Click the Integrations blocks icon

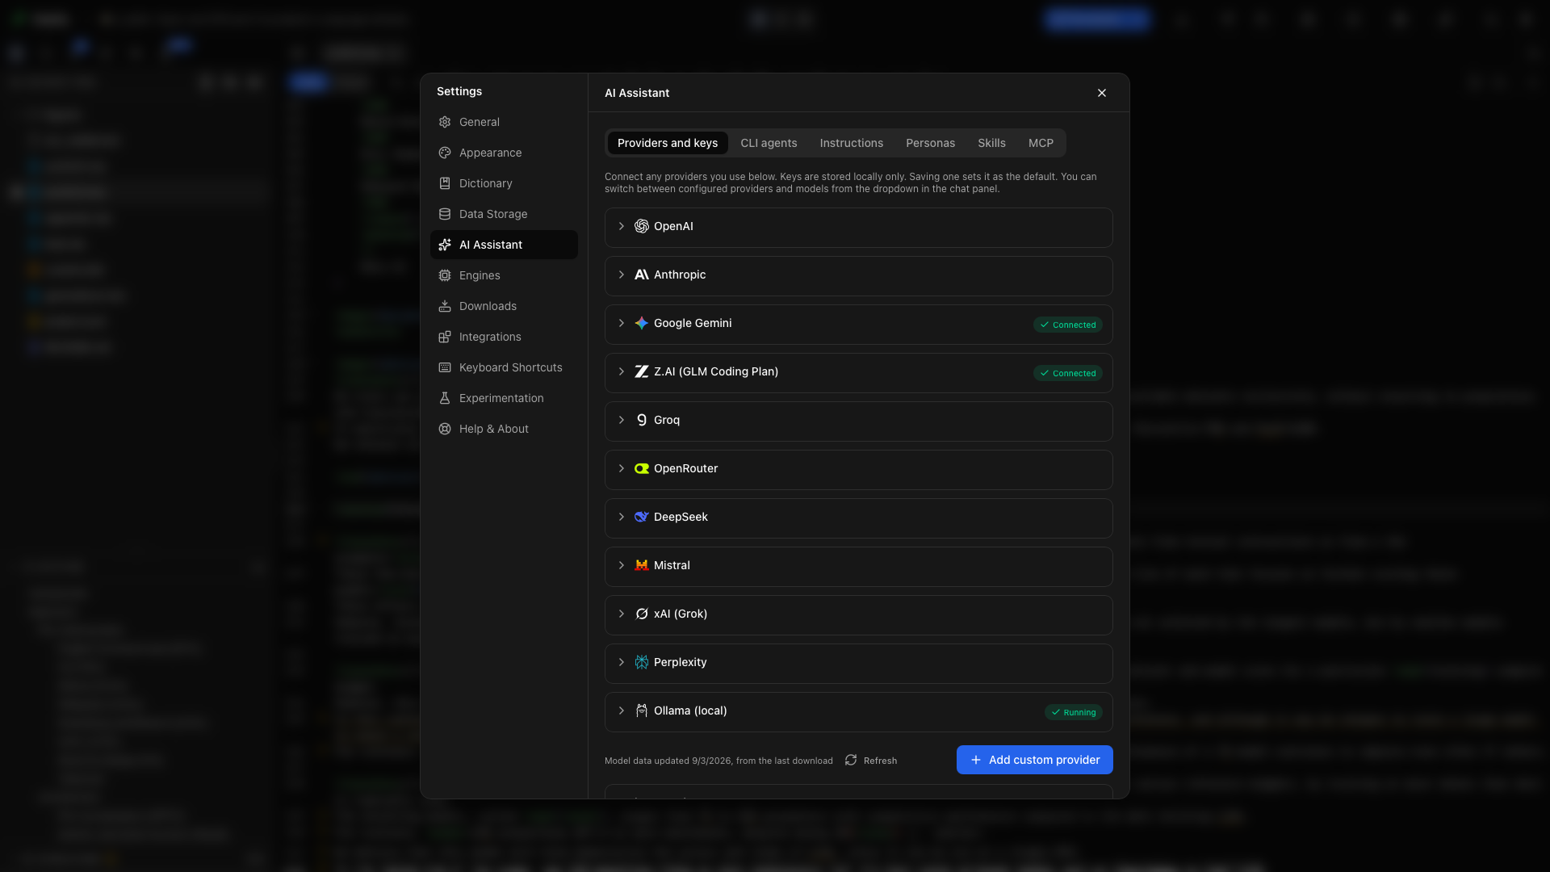pos(445,337)
